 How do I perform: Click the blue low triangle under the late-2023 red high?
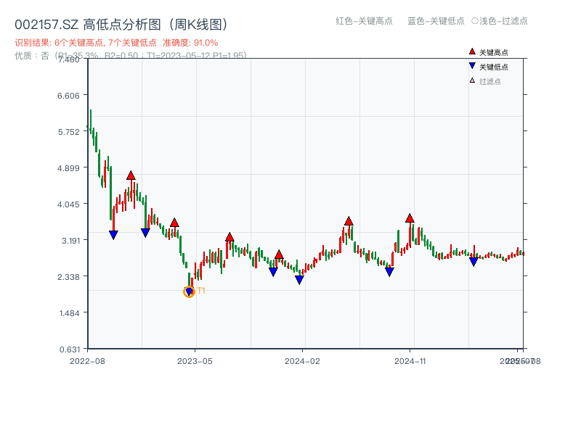coord(273,272)
